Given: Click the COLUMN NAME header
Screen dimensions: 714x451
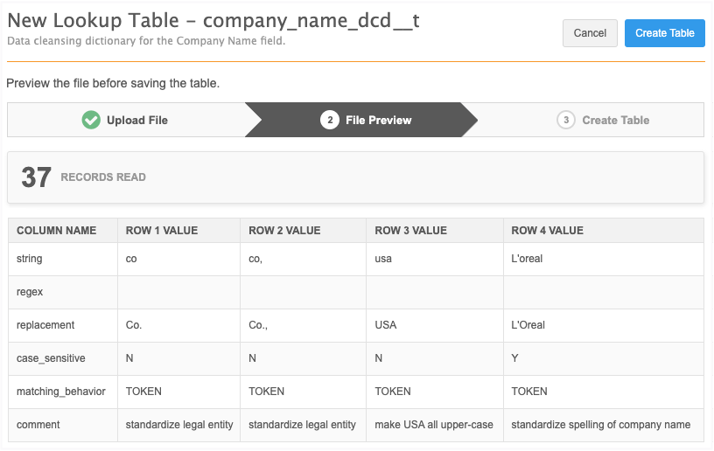Looking at the screenshot, I should pos(56,231).
